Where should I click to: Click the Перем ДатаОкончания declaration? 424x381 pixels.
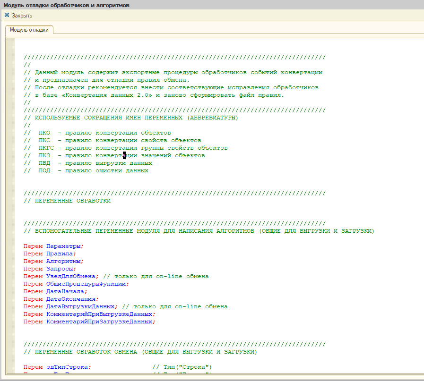[61, 299]
